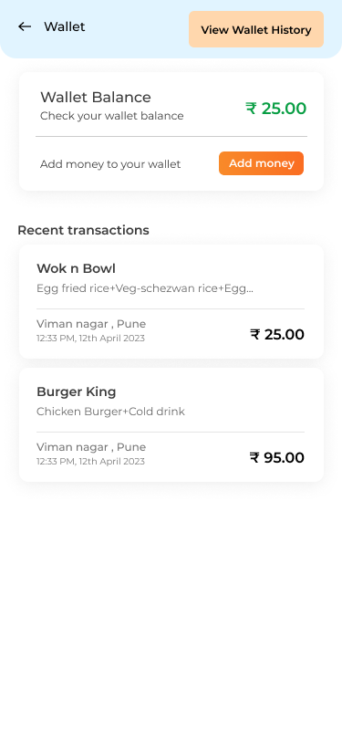Tap Add money to your wallet label

click(110, 164)
